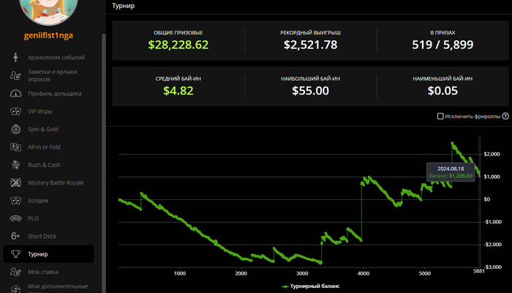The image size is (512, 293).
Task: Click the СРЕДНИЙ БАЙ-ИН label
Action: coord(178,79)
